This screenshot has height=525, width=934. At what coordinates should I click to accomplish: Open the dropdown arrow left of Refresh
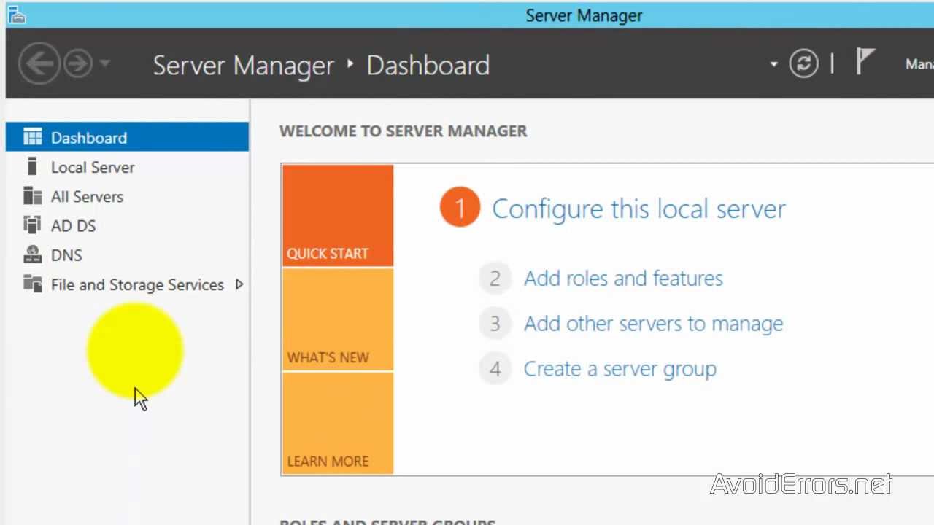(773, 64)
